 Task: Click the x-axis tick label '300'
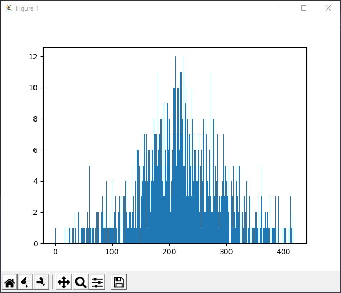pyautogui.click(x=226, y=252)
